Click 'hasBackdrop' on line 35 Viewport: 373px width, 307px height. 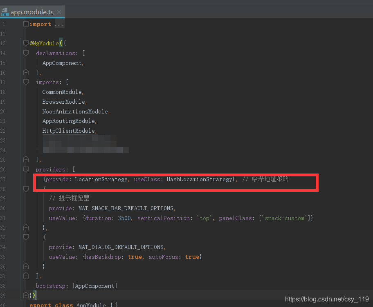point(103,257)
